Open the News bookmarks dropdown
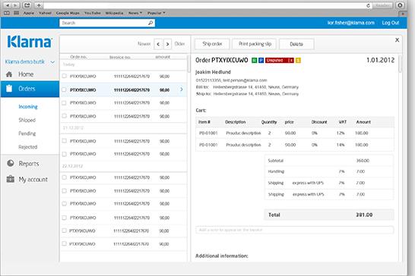This screenshot has width=415, height=276. [x=135, y=13]
